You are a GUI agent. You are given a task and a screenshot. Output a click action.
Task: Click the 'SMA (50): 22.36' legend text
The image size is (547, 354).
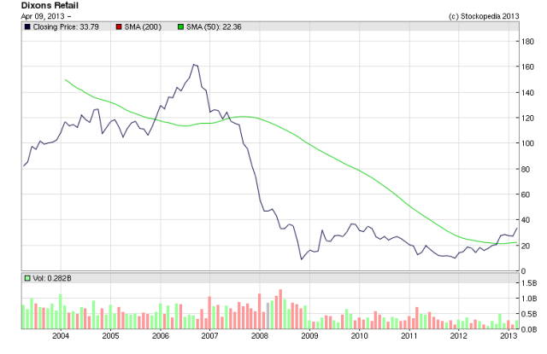[x=214, y=26]
